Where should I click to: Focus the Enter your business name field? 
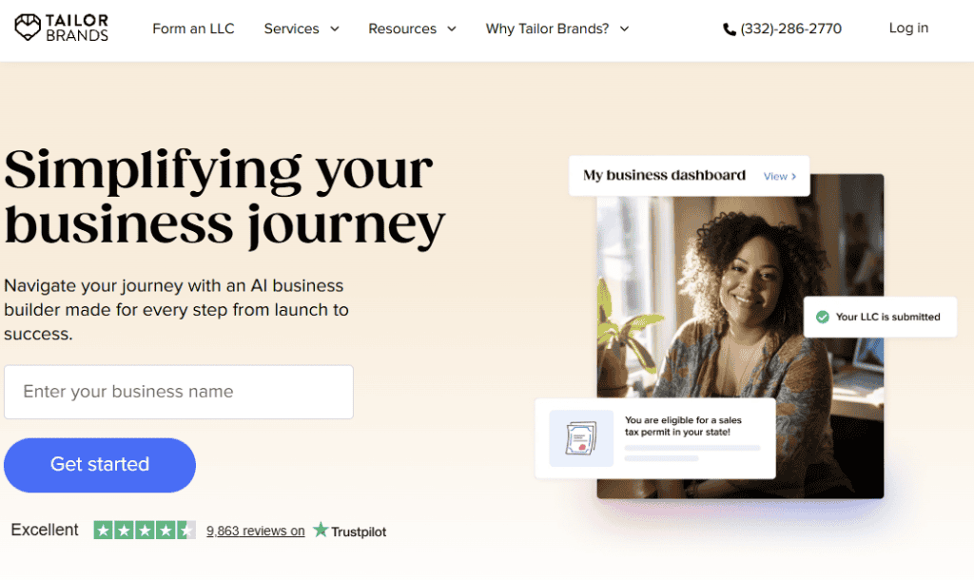[179, 392]
